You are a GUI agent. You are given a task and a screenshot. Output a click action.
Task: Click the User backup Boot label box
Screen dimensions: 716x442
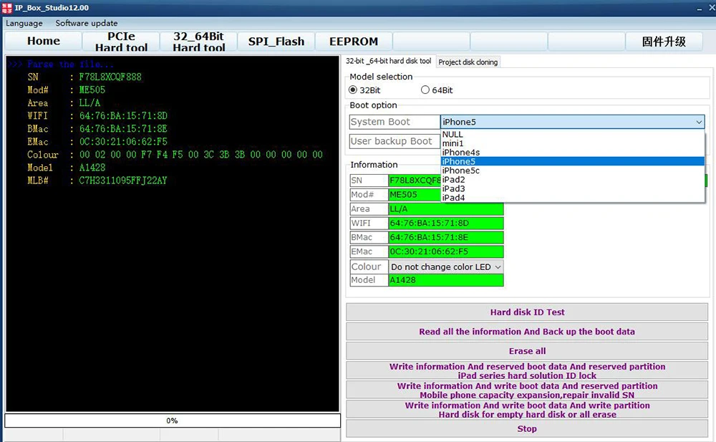[395, 141]
